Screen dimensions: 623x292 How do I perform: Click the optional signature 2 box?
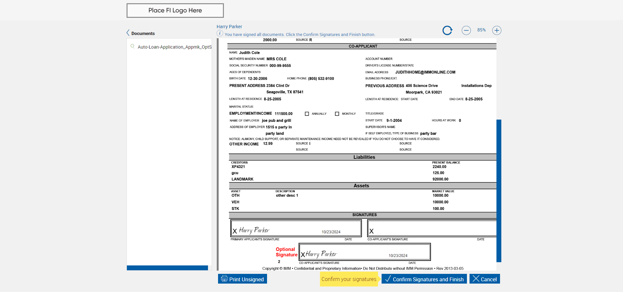(364, 252)
